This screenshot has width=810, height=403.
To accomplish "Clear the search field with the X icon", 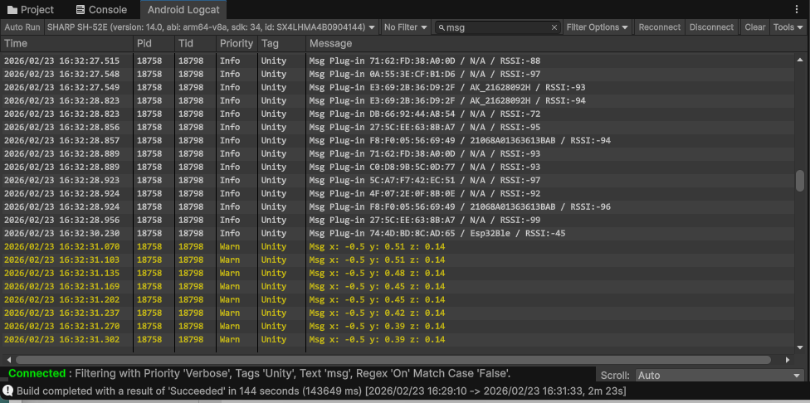I will point(554,27).
